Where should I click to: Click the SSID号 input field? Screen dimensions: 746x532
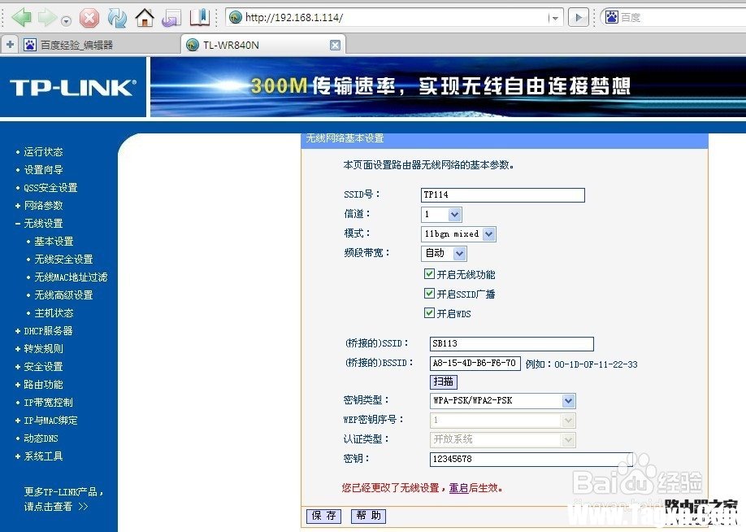coord(503,194)
